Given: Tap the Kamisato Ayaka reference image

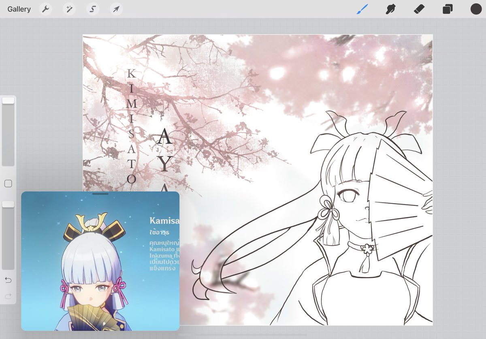Looking at the screenshot, I should pyautogui.click(x=100, y=261).
